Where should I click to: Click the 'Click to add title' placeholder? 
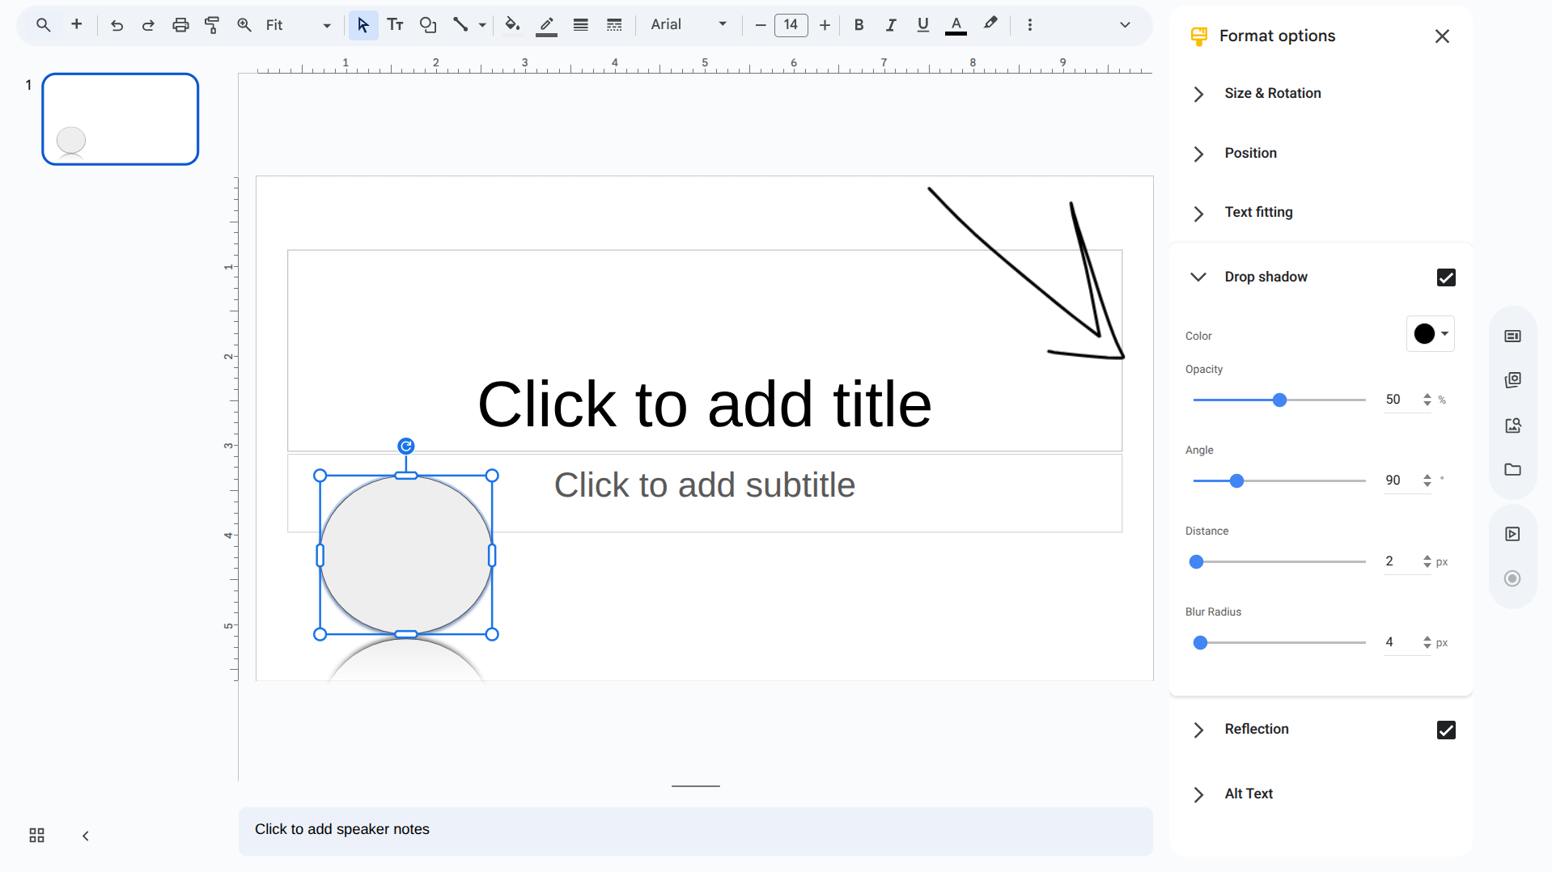pos(704,404)
